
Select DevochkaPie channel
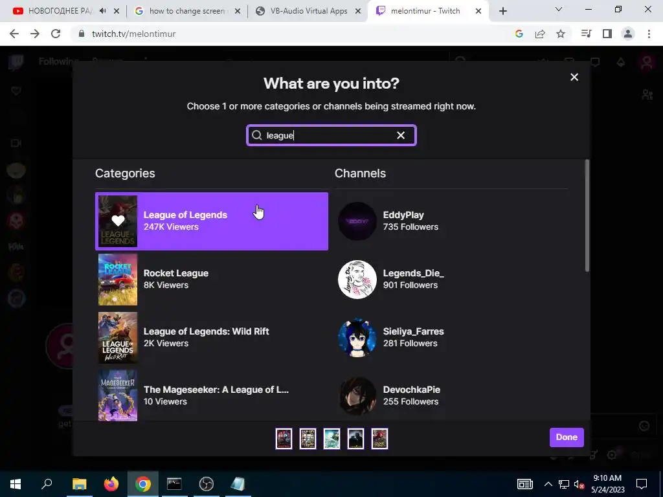pyautogui.click(x=451, y=395)
